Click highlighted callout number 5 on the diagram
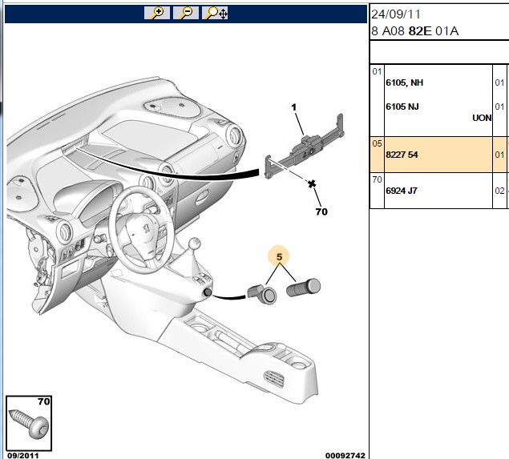The image size is (509, 459). coord(279,257)
